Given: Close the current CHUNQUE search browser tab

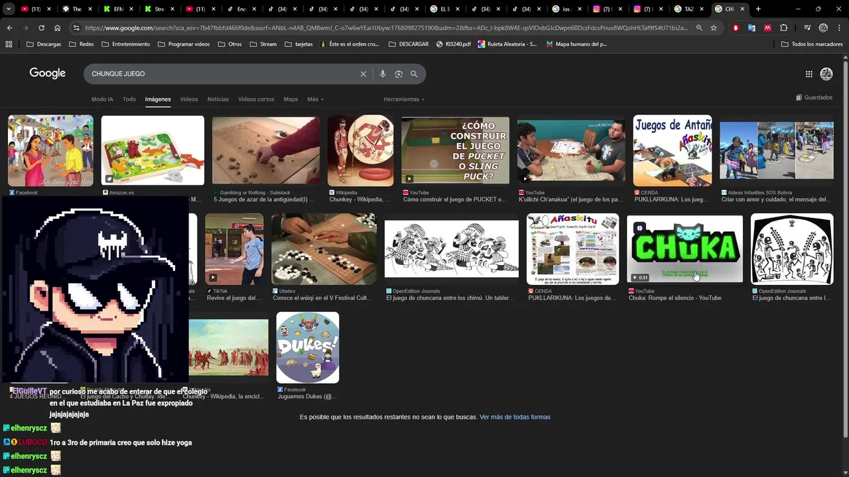Looking at the screenshot, I should point(742,9).
